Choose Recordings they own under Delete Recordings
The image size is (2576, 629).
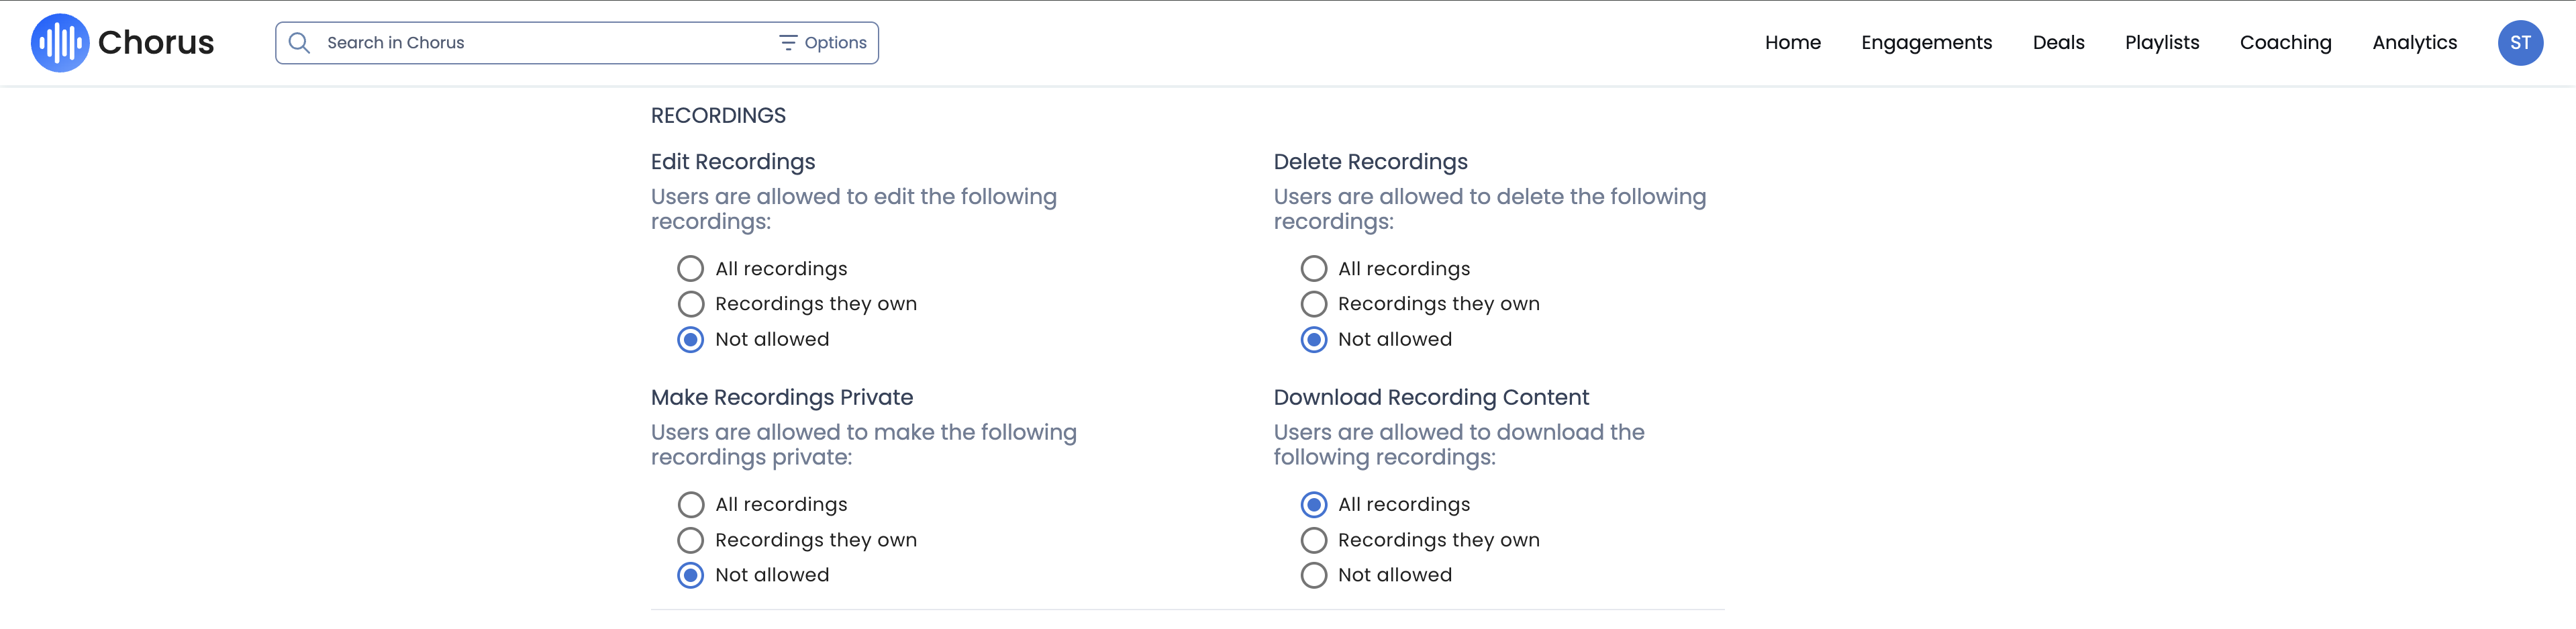(x=1313, y=303)
